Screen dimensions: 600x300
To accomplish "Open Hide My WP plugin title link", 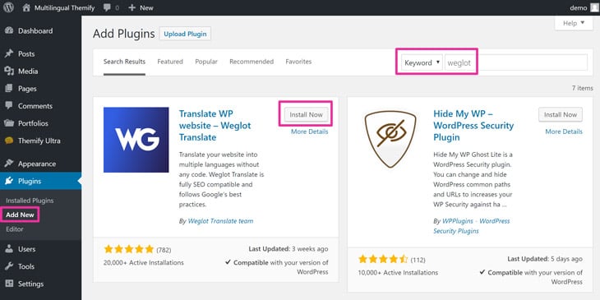I will pyautogui.click(x=473, y=126).
